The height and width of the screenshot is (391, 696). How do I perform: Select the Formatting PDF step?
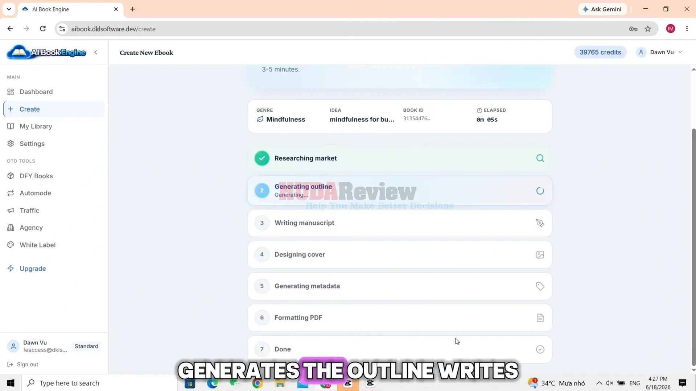click(399, 317)
